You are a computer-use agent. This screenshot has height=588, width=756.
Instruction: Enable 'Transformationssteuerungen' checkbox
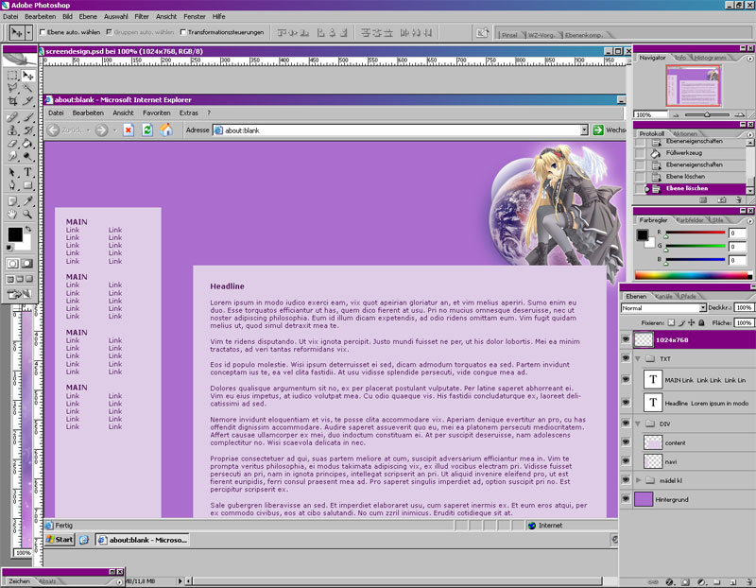coord(182,32)
